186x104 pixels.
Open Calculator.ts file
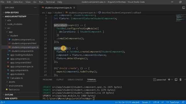click(x=16, y=78)
